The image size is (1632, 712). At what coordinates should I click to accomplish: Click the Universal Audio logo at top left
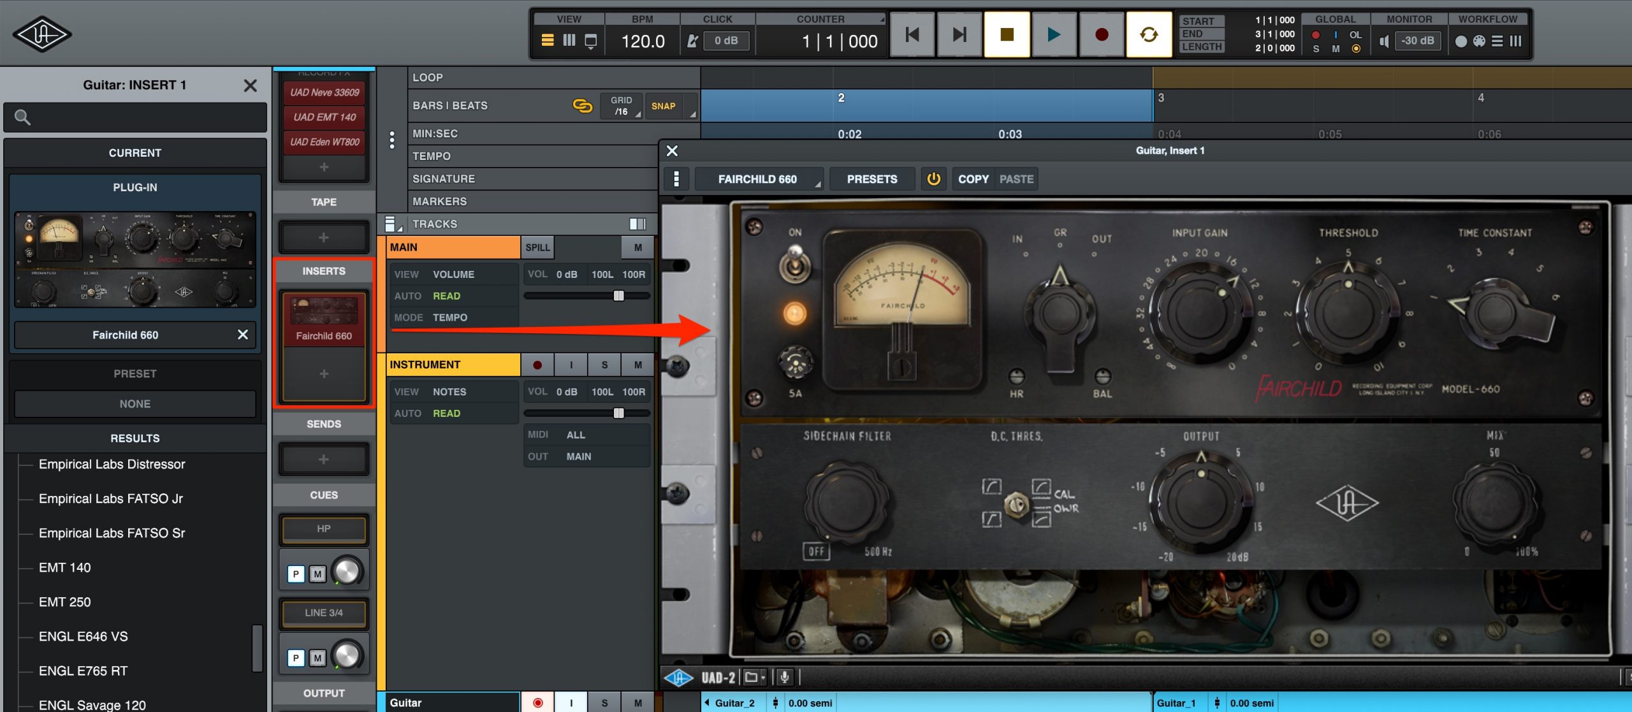tap(42, 34)
